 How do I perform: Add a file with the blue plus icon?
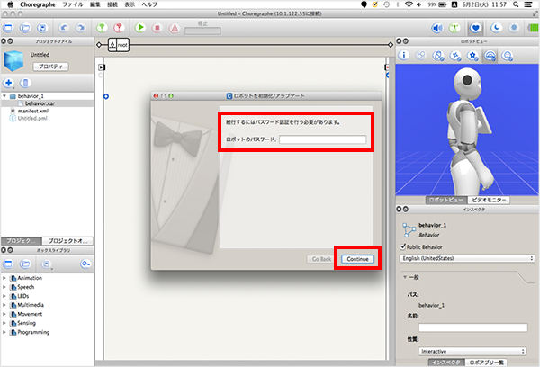(8, 83)
